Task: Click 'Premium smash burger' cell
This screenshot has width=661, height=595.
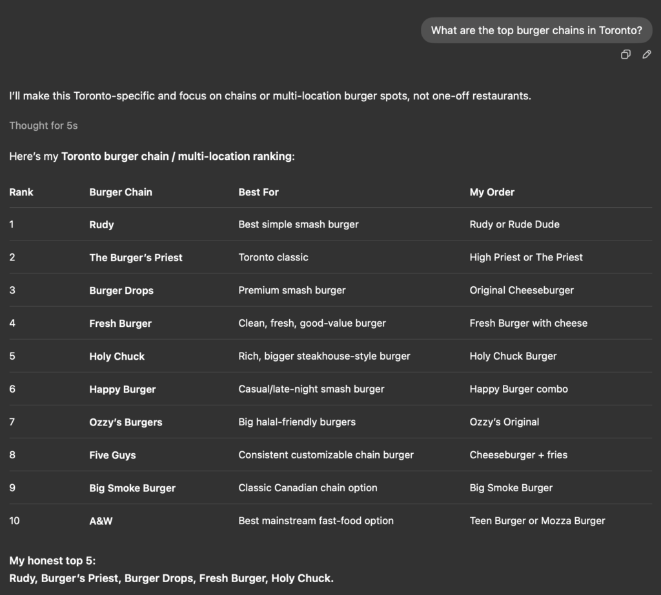Action: (292, 290)
